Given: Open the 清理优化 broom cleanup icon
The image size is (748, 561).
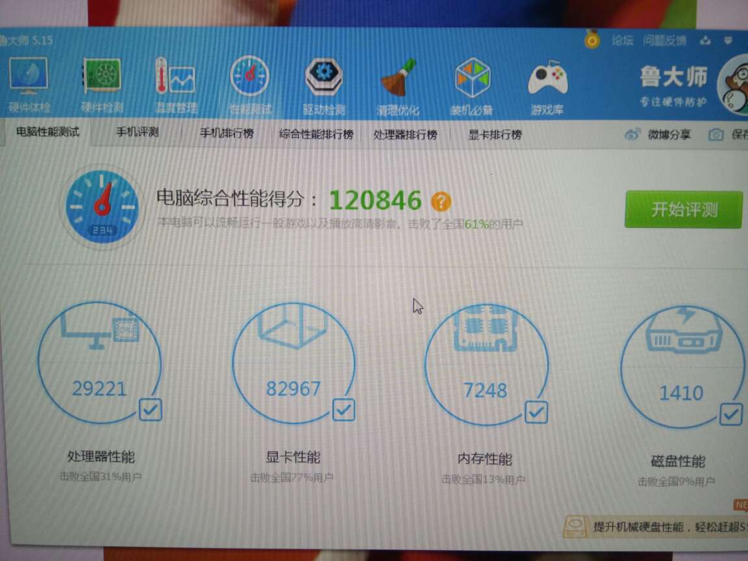Looking at the screenshot, I should [x=398, y=77].
